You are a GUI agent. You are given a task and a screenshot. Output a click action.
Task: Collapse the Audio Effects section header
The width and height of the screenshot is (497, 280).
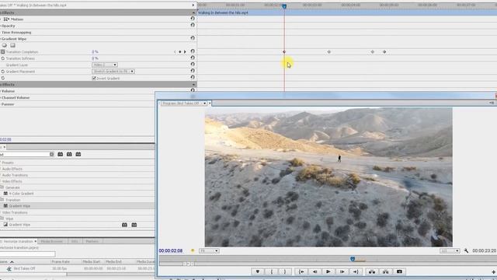[x=193, y=85]
